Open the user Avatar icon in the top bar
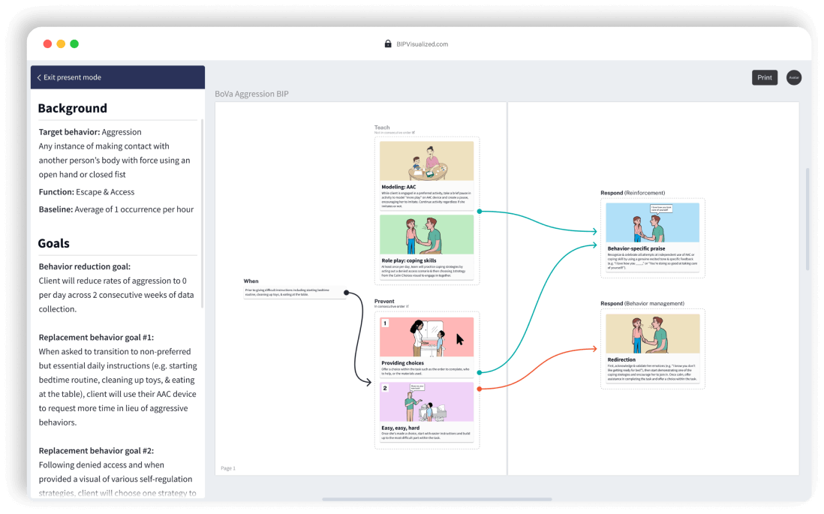 point(793,77)
